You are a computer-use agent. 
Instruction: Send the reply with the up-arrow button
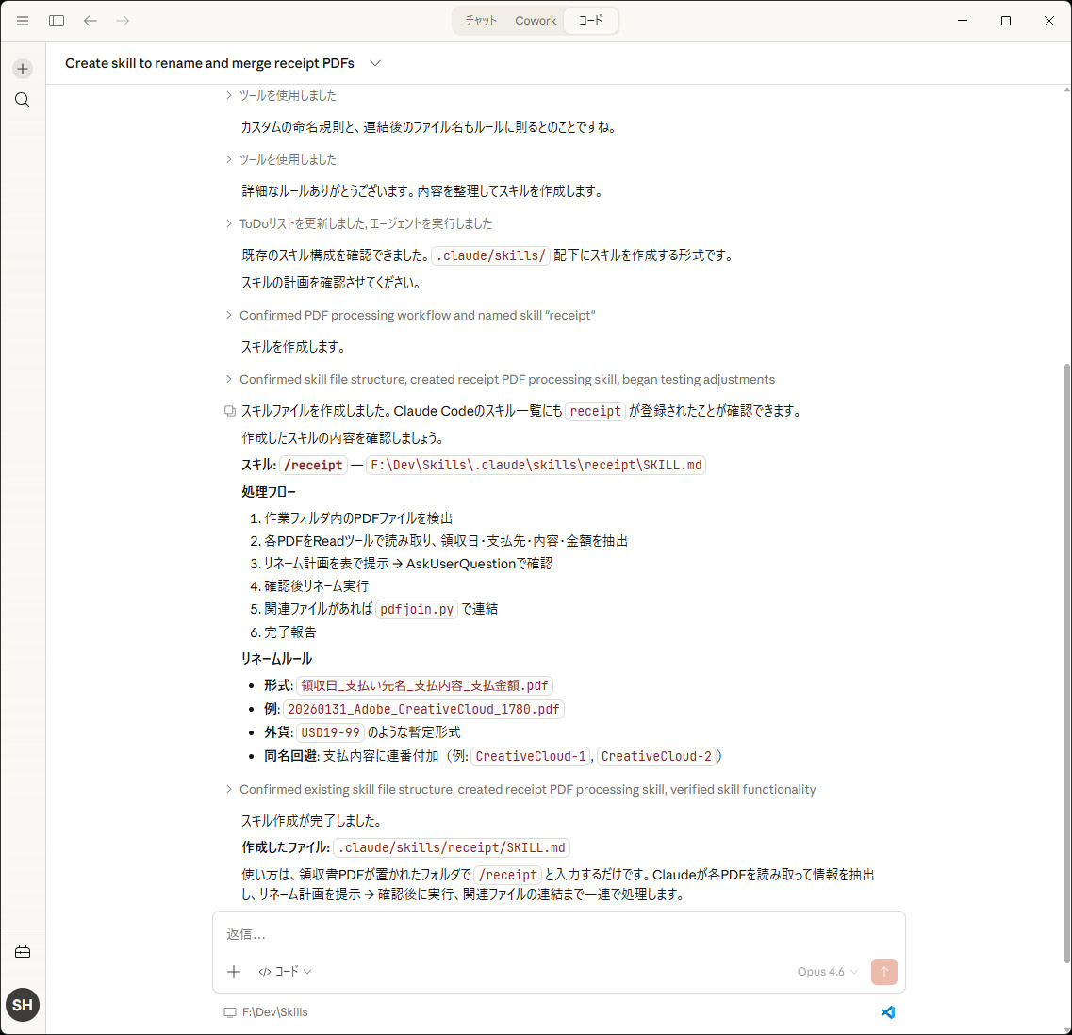[x=883, y=971]
